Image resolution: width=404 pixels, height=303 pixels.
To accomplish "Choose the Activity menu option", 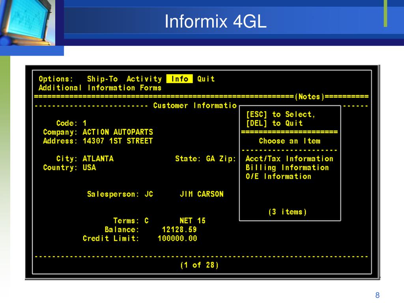I will (x=144, y=79).
